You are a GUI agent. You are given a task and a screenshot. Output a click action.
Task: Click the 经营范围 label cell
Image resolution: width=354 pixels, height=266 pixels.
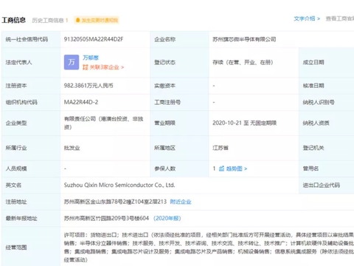(x=31, y=247)
